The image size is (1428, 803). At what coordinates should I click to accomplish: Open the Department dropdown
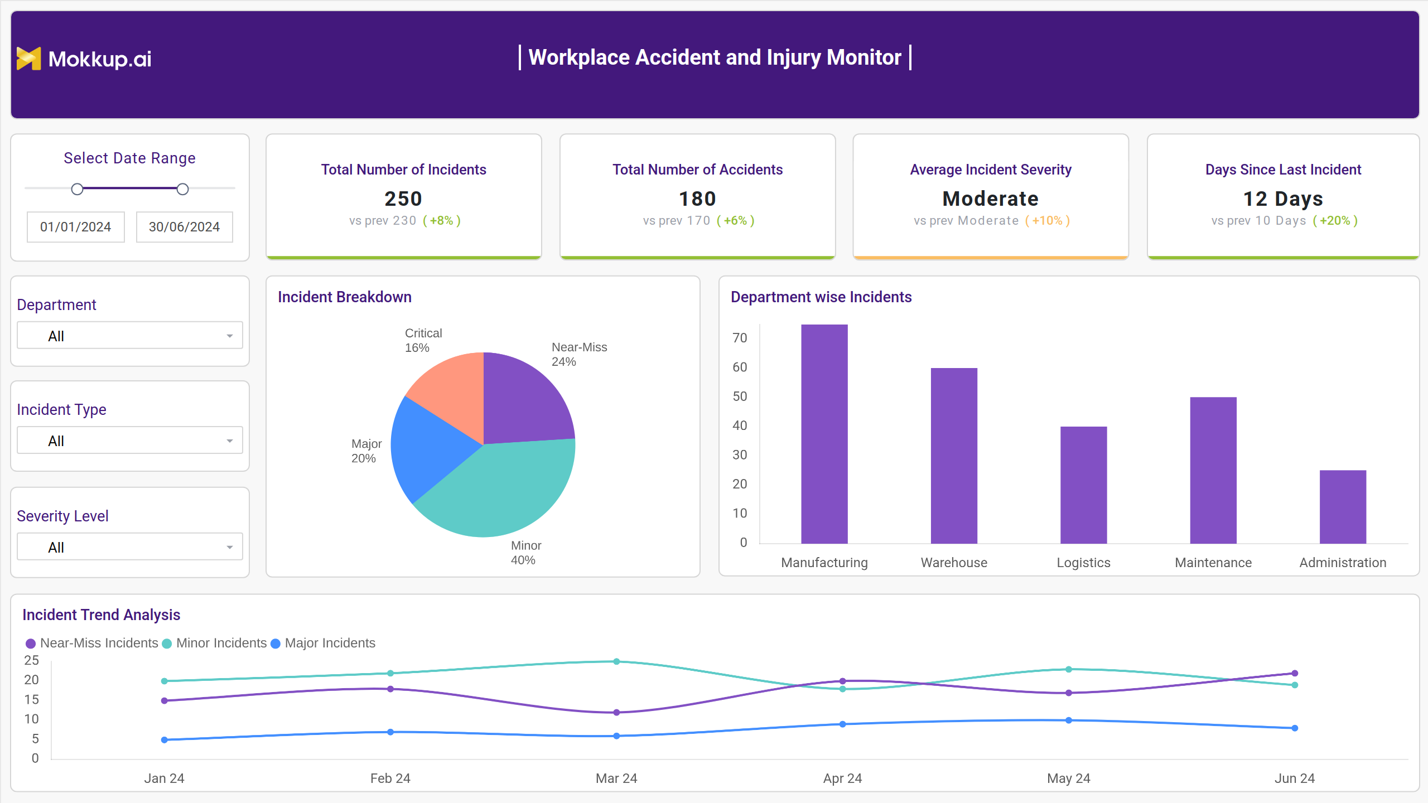point(130,336)
